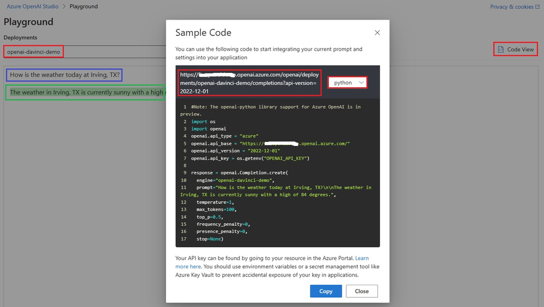Screen dimensions: 544x307
Task: Click the Copy button
Action: pos(326,291)
